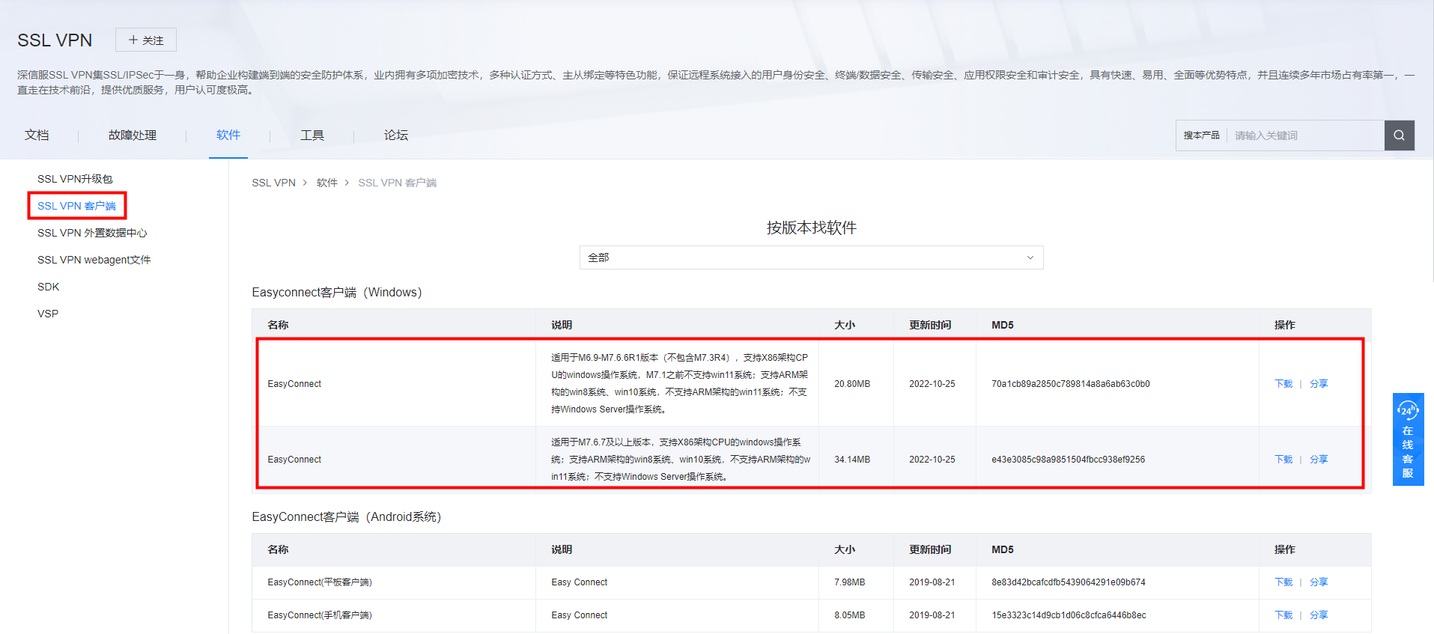Click the 7.98MB size cell
Viewport: 1434px width, 634px height.
(x=850, y=582)
